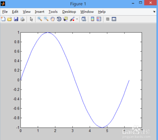This screenshot has width=158, height=140.
Task: Minimize the Figure 1 window
Action: [x=133, y=3]
